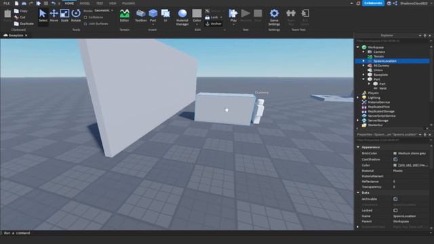Screen dimensions: 434x244
Task: Switch to the VIEW ribbon tab
Action: pyautogui.click(x=113, y=3)
